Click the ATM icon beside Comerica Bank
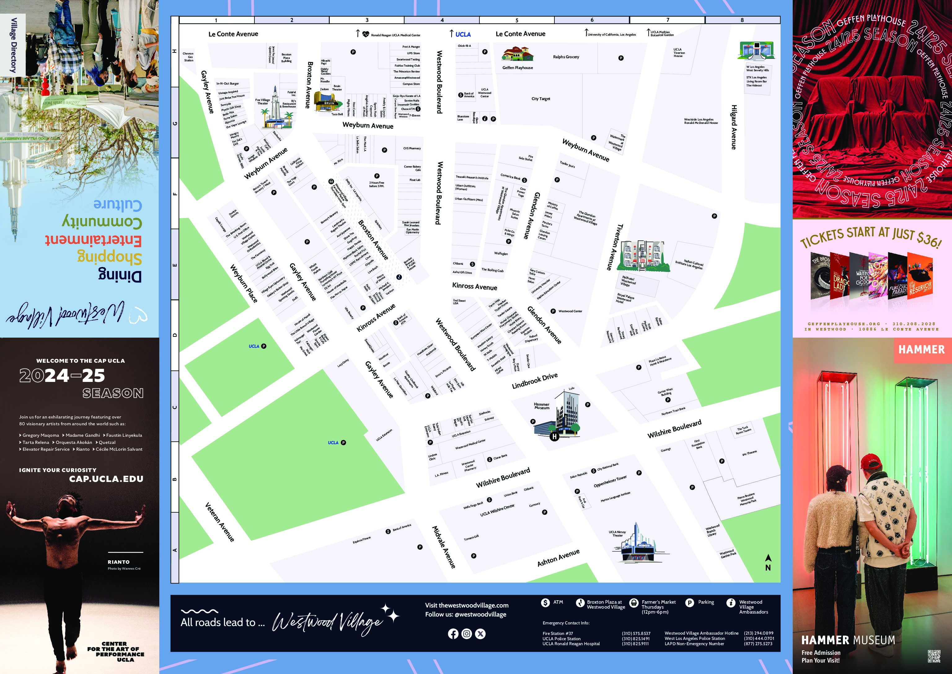This screenshot has width=952, height=674. point(524,180)
